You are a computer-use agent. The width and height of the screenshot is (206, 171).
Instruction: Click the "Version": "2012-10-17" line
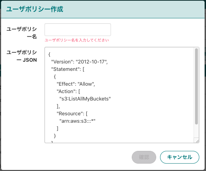[80, 62]
